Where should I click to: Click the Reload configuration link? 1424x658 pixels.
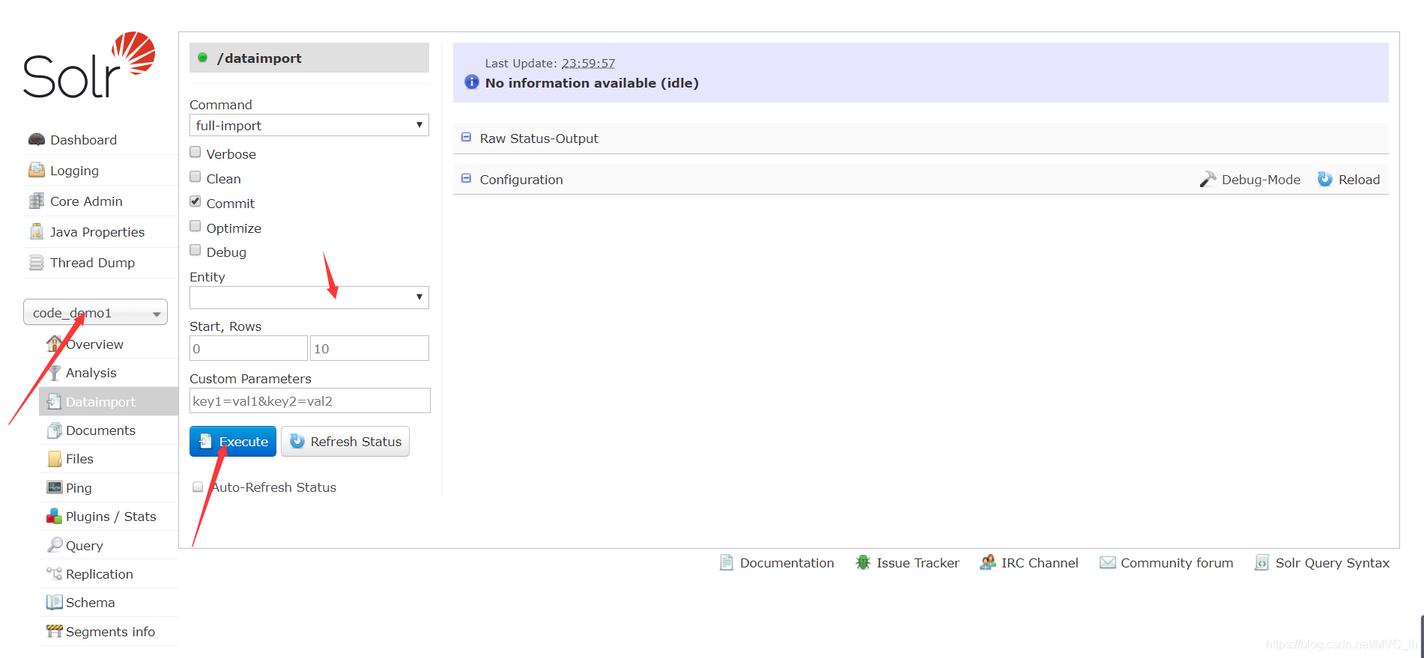[1349, 180]
